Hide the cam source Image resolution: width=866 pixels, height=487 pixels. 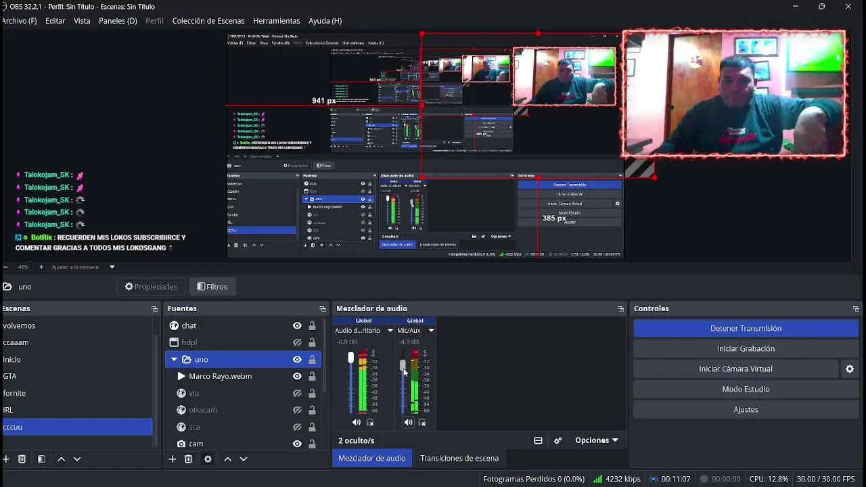(x=297, y=444)
